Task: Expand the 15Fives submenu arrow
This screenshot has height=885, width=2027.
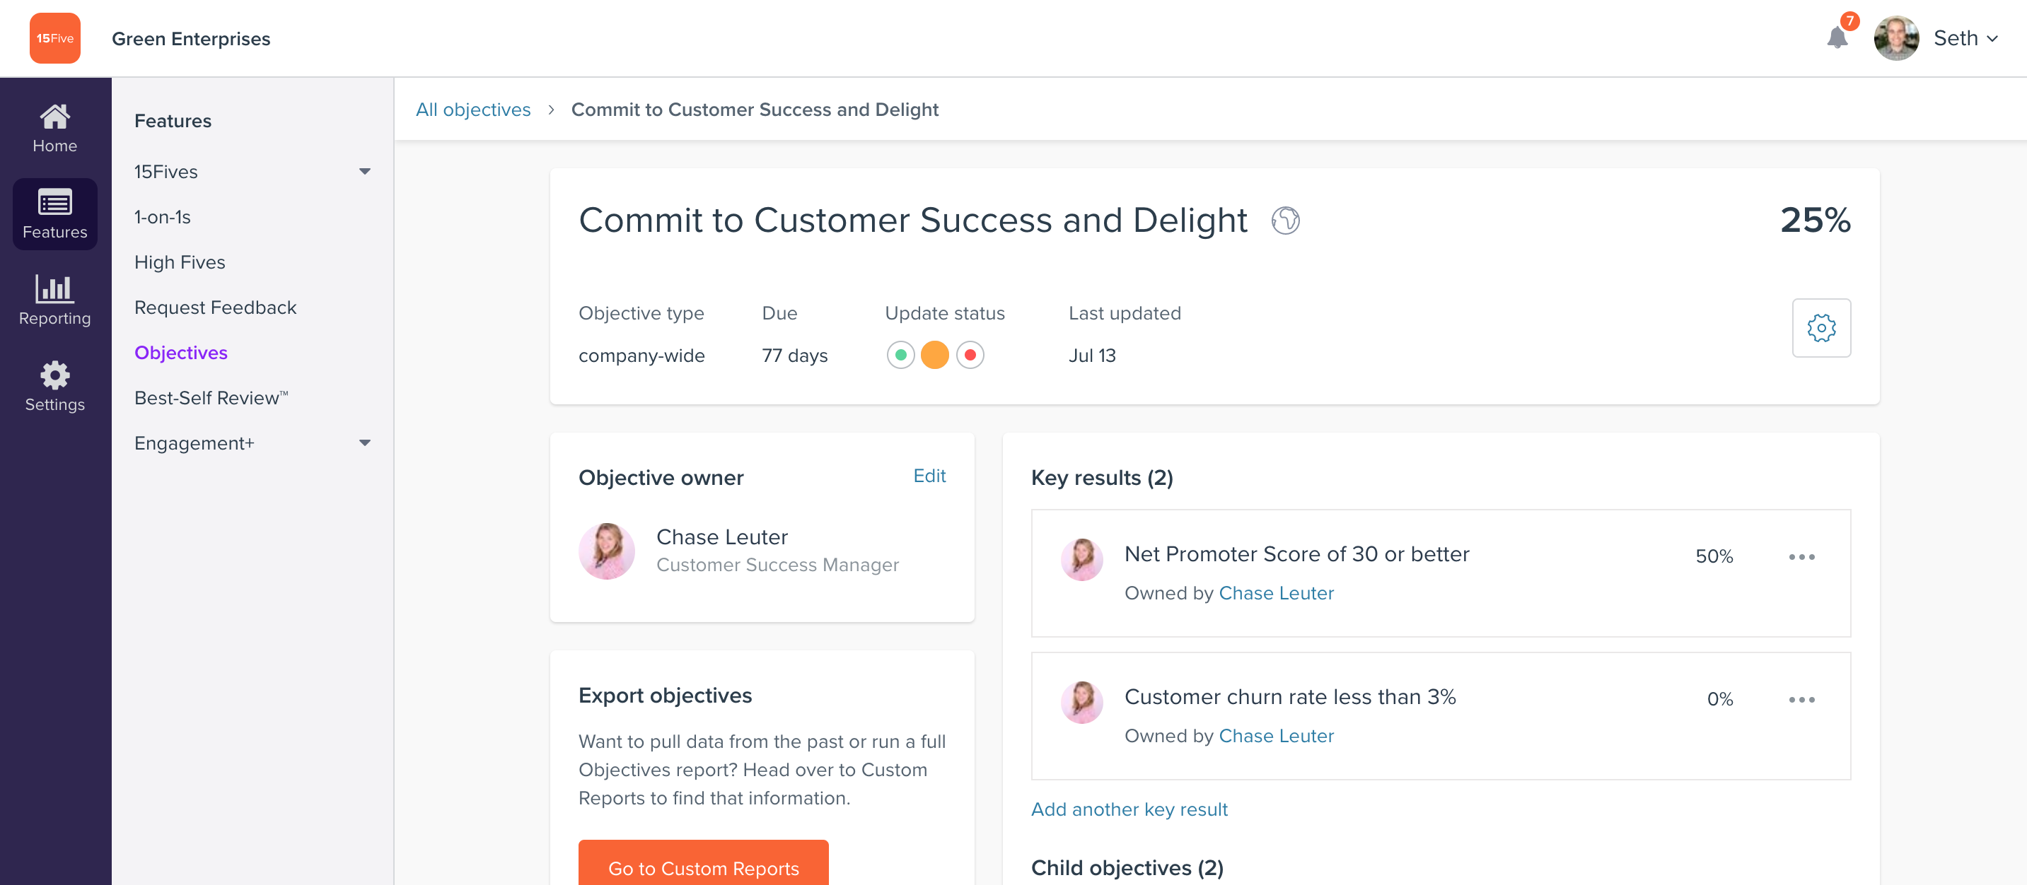Action: pos(364,172)
